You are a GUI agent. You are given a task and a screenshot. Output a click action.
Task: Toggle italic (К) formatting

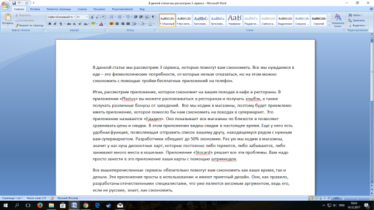(x=55, y=24)
